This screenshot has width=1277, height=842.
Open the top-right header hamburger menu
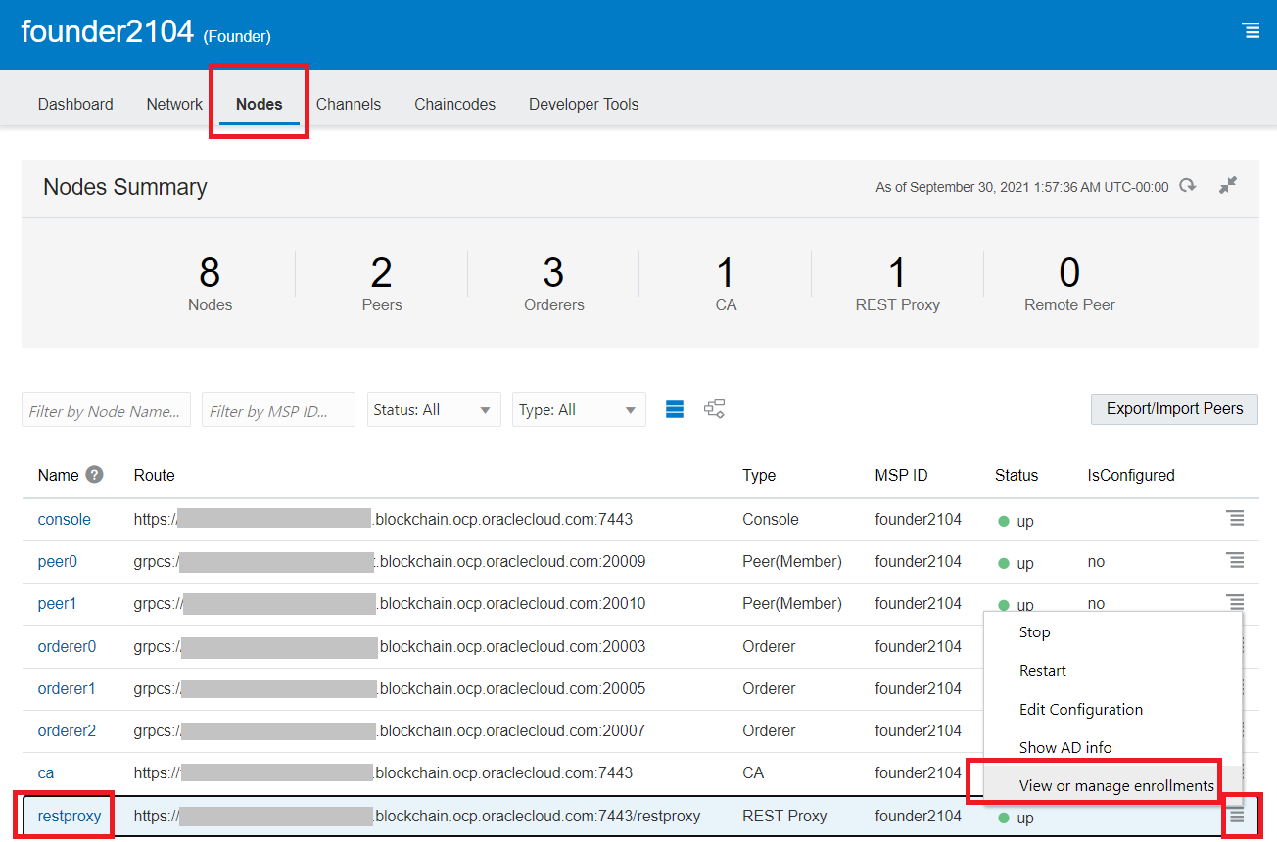coord(1251,30)
